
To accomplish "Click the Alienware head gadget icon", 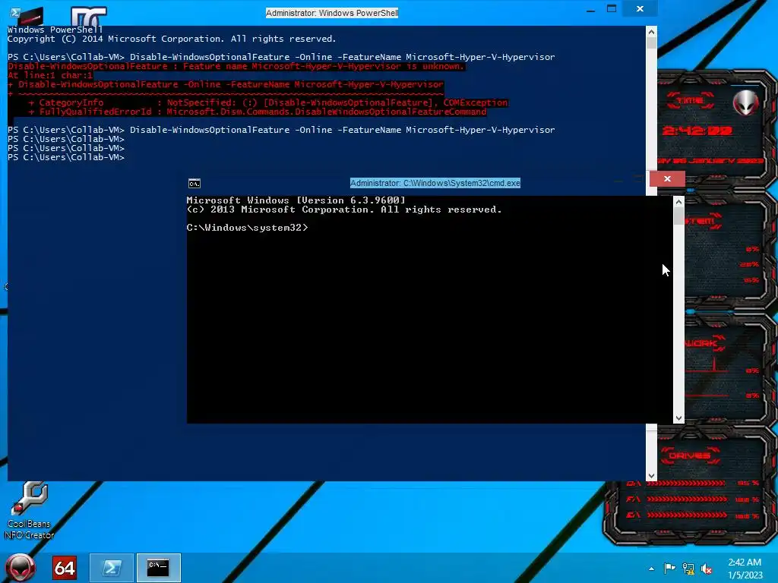I will coord(746,103).
